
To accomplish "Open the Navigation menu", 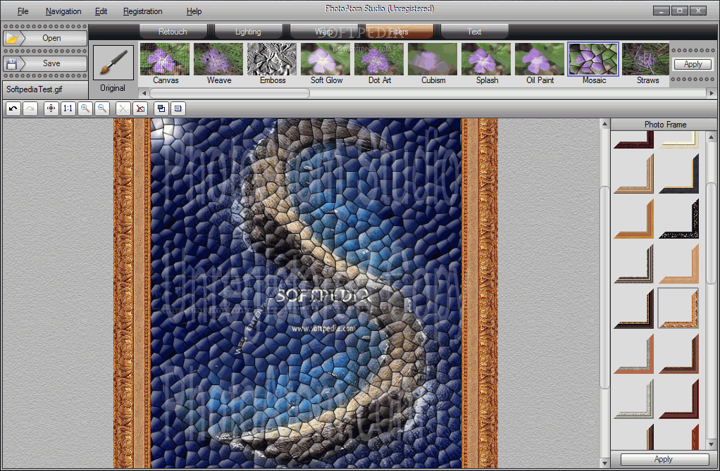I will click(63, 11).
